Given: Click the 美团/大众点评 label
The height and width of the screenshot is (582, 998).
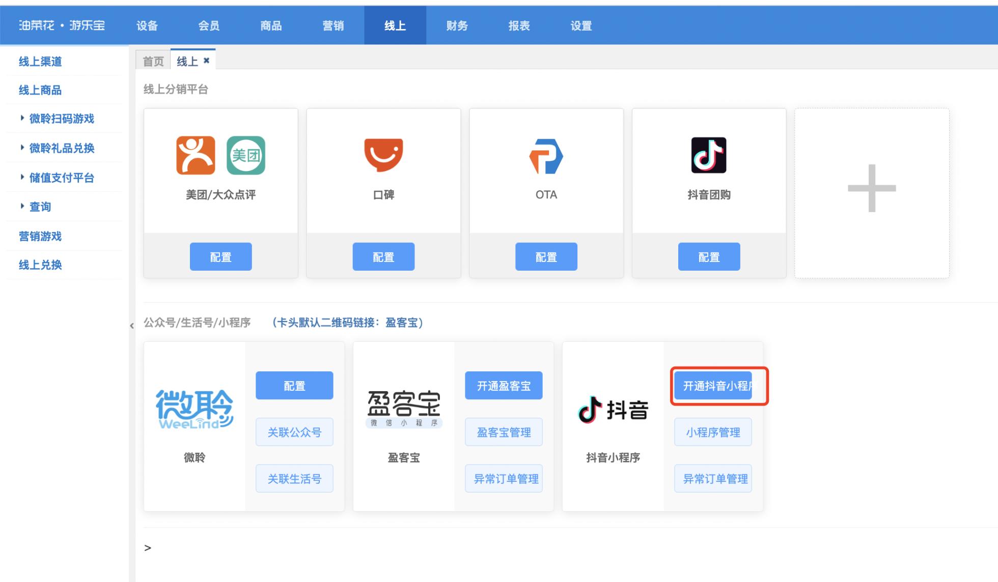Looking at the screenshot, I should coord(220,195).
